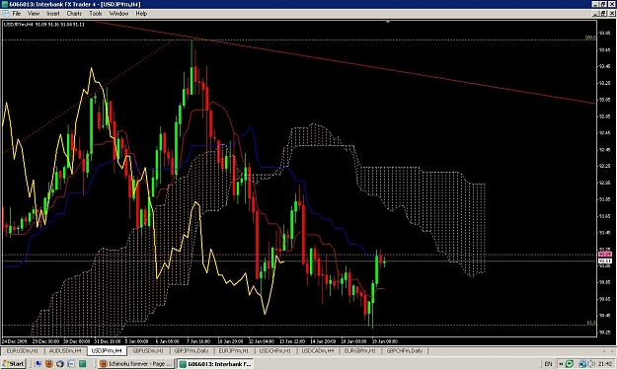Switch to the GBPUSDm,H1 chart tab
617x370 pixels.
point(147,350)
